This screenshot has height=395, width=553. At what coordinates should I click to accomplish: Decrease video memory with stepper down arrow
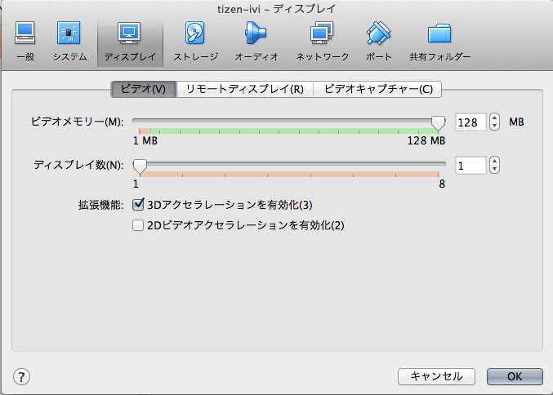494,126
